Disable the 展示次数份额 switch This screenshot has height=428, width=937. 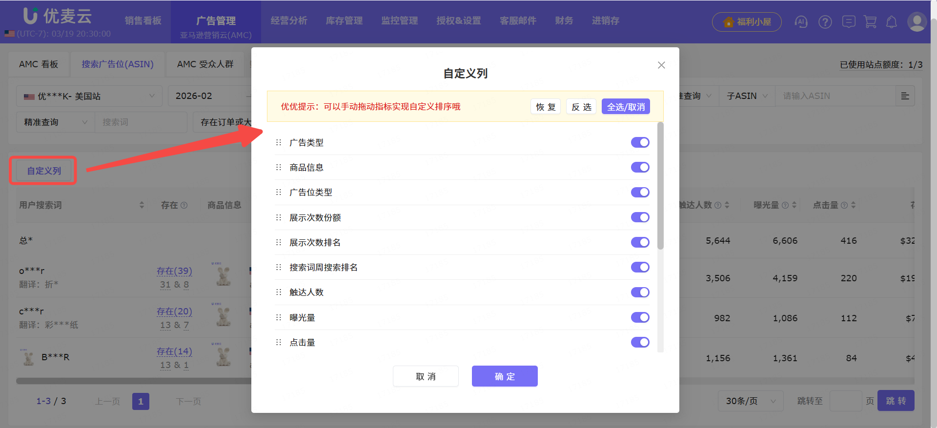coord(640,217)
